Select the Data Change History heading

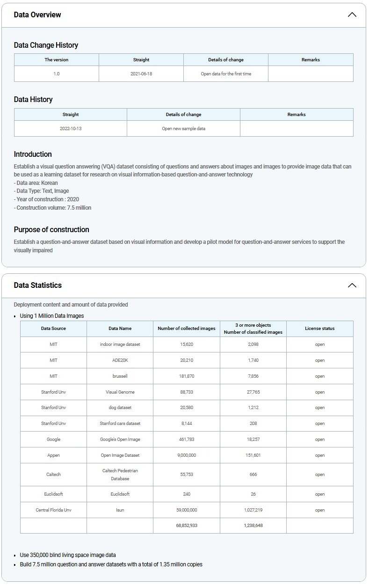pyautogui.click(x=46, y=45)
